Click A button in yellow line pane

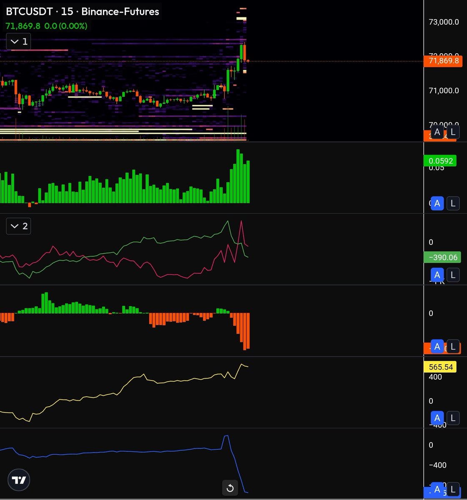(x=437, y=418)
